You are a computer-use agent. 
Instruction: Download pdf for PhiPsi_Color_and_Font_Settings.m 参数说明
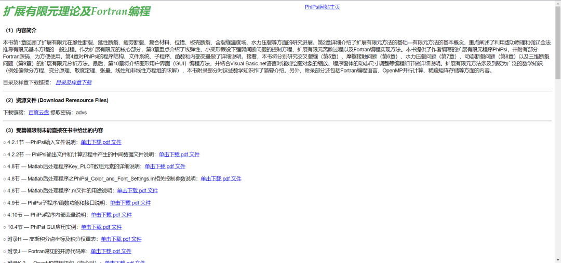click(221, 178)
